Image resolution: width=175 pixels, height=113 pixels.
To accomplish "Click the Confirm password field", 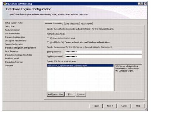I will tap(104, 56).
